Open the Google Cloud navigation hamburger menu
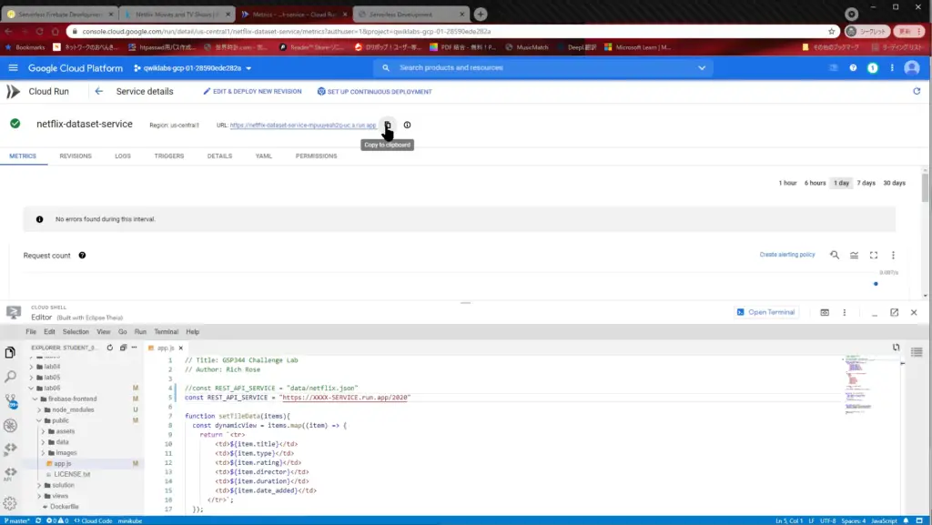 point(13,67)
